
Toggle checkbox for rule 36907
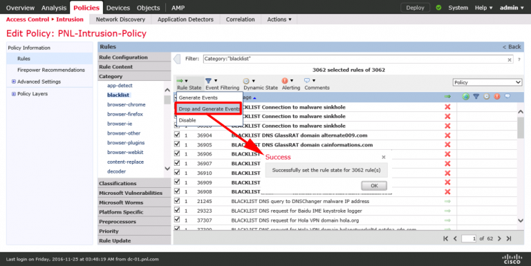[177, 163]
